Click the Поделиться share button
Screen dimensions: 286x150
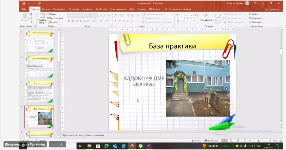click(x=271, y=9)
